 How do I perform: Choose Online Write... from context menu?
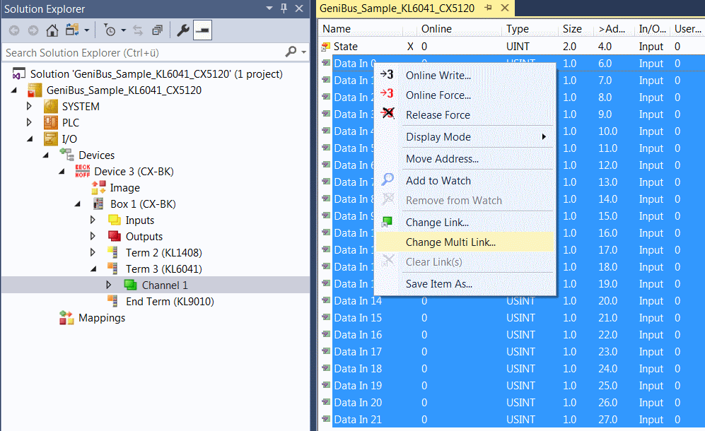click(x=465, y=76)
